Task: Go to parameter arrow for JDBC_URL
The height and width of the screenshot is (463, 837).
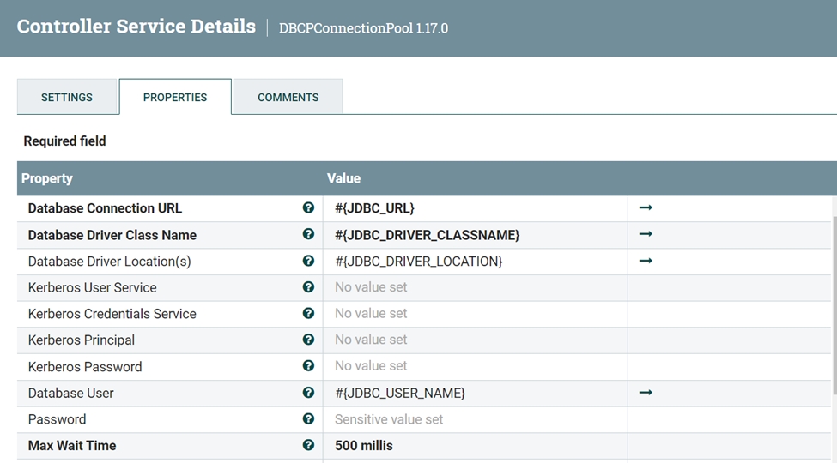Action: [x=646, y=207]
